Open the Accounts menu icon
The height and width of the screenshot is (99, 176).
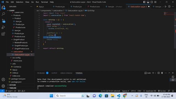[x=3, y=79]
